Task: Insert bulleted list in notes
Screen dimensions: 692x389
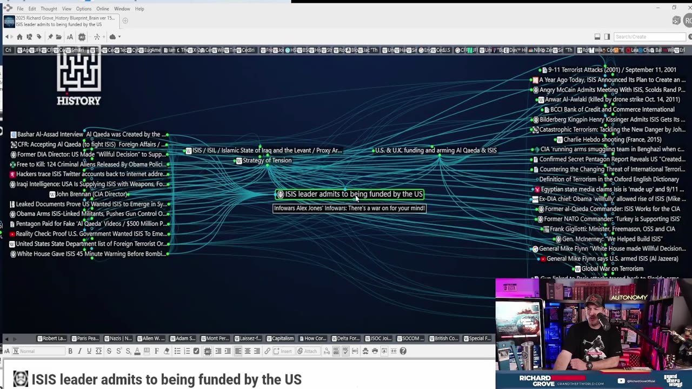Action: [177, 351]
